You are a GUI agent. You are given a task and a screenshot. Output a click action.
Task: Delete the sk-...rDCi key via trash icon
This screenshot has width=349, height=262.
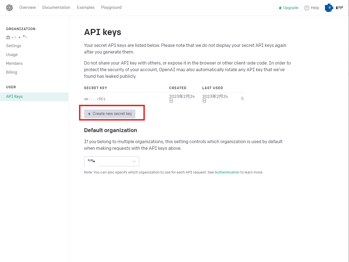click(242, 98)
